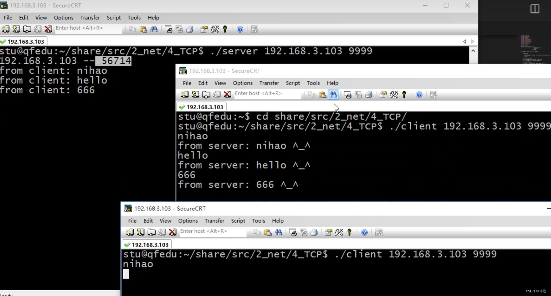Viewport: 551px width, 296px height.
Task: Open View menu in middle window
Action: pos(220,83)
